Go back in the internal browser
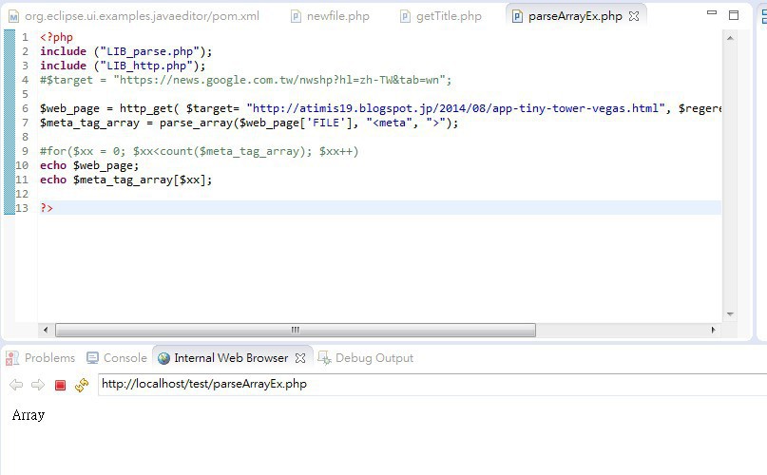Viewport: 767px width, 475px height. click(16, 385)
